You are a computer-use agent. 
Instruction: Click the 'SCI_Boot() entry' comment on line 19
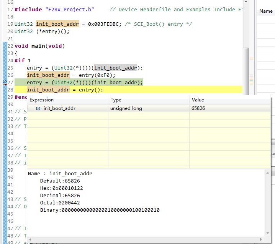coord(158,24)
